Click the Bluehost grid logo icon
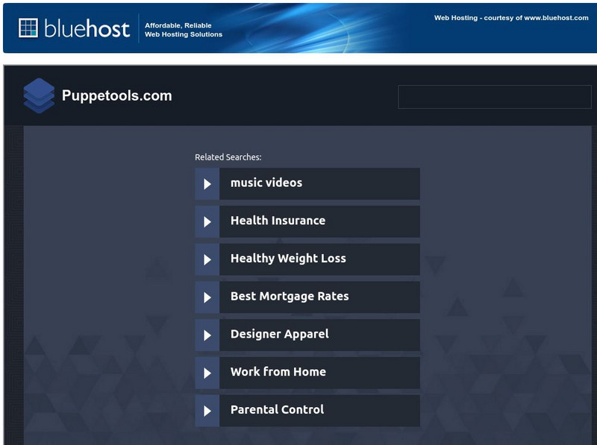The width and height of the screenshot is (597, 445). pos(28,27)
